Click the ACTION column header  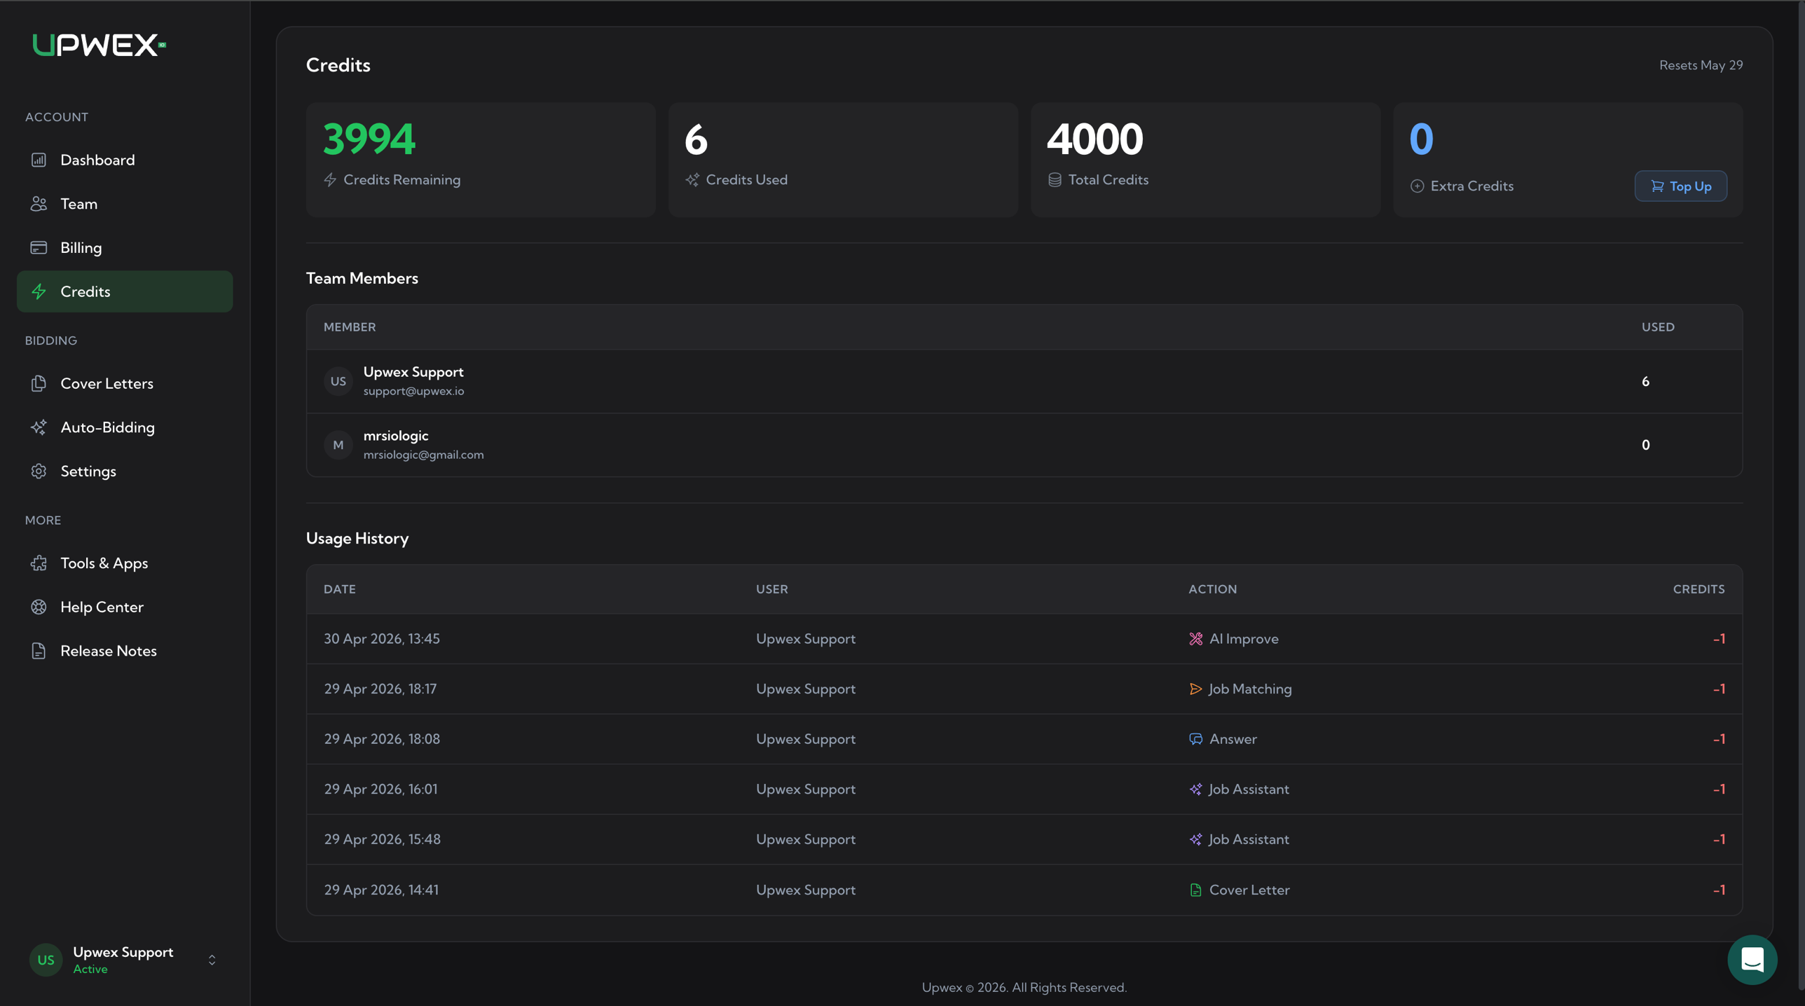(1212, 589)
